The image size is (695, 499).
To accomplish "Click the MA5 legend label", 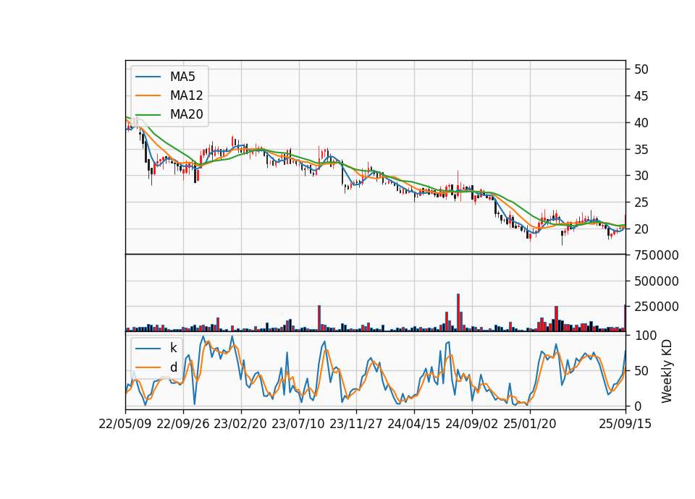I will 182,77.
